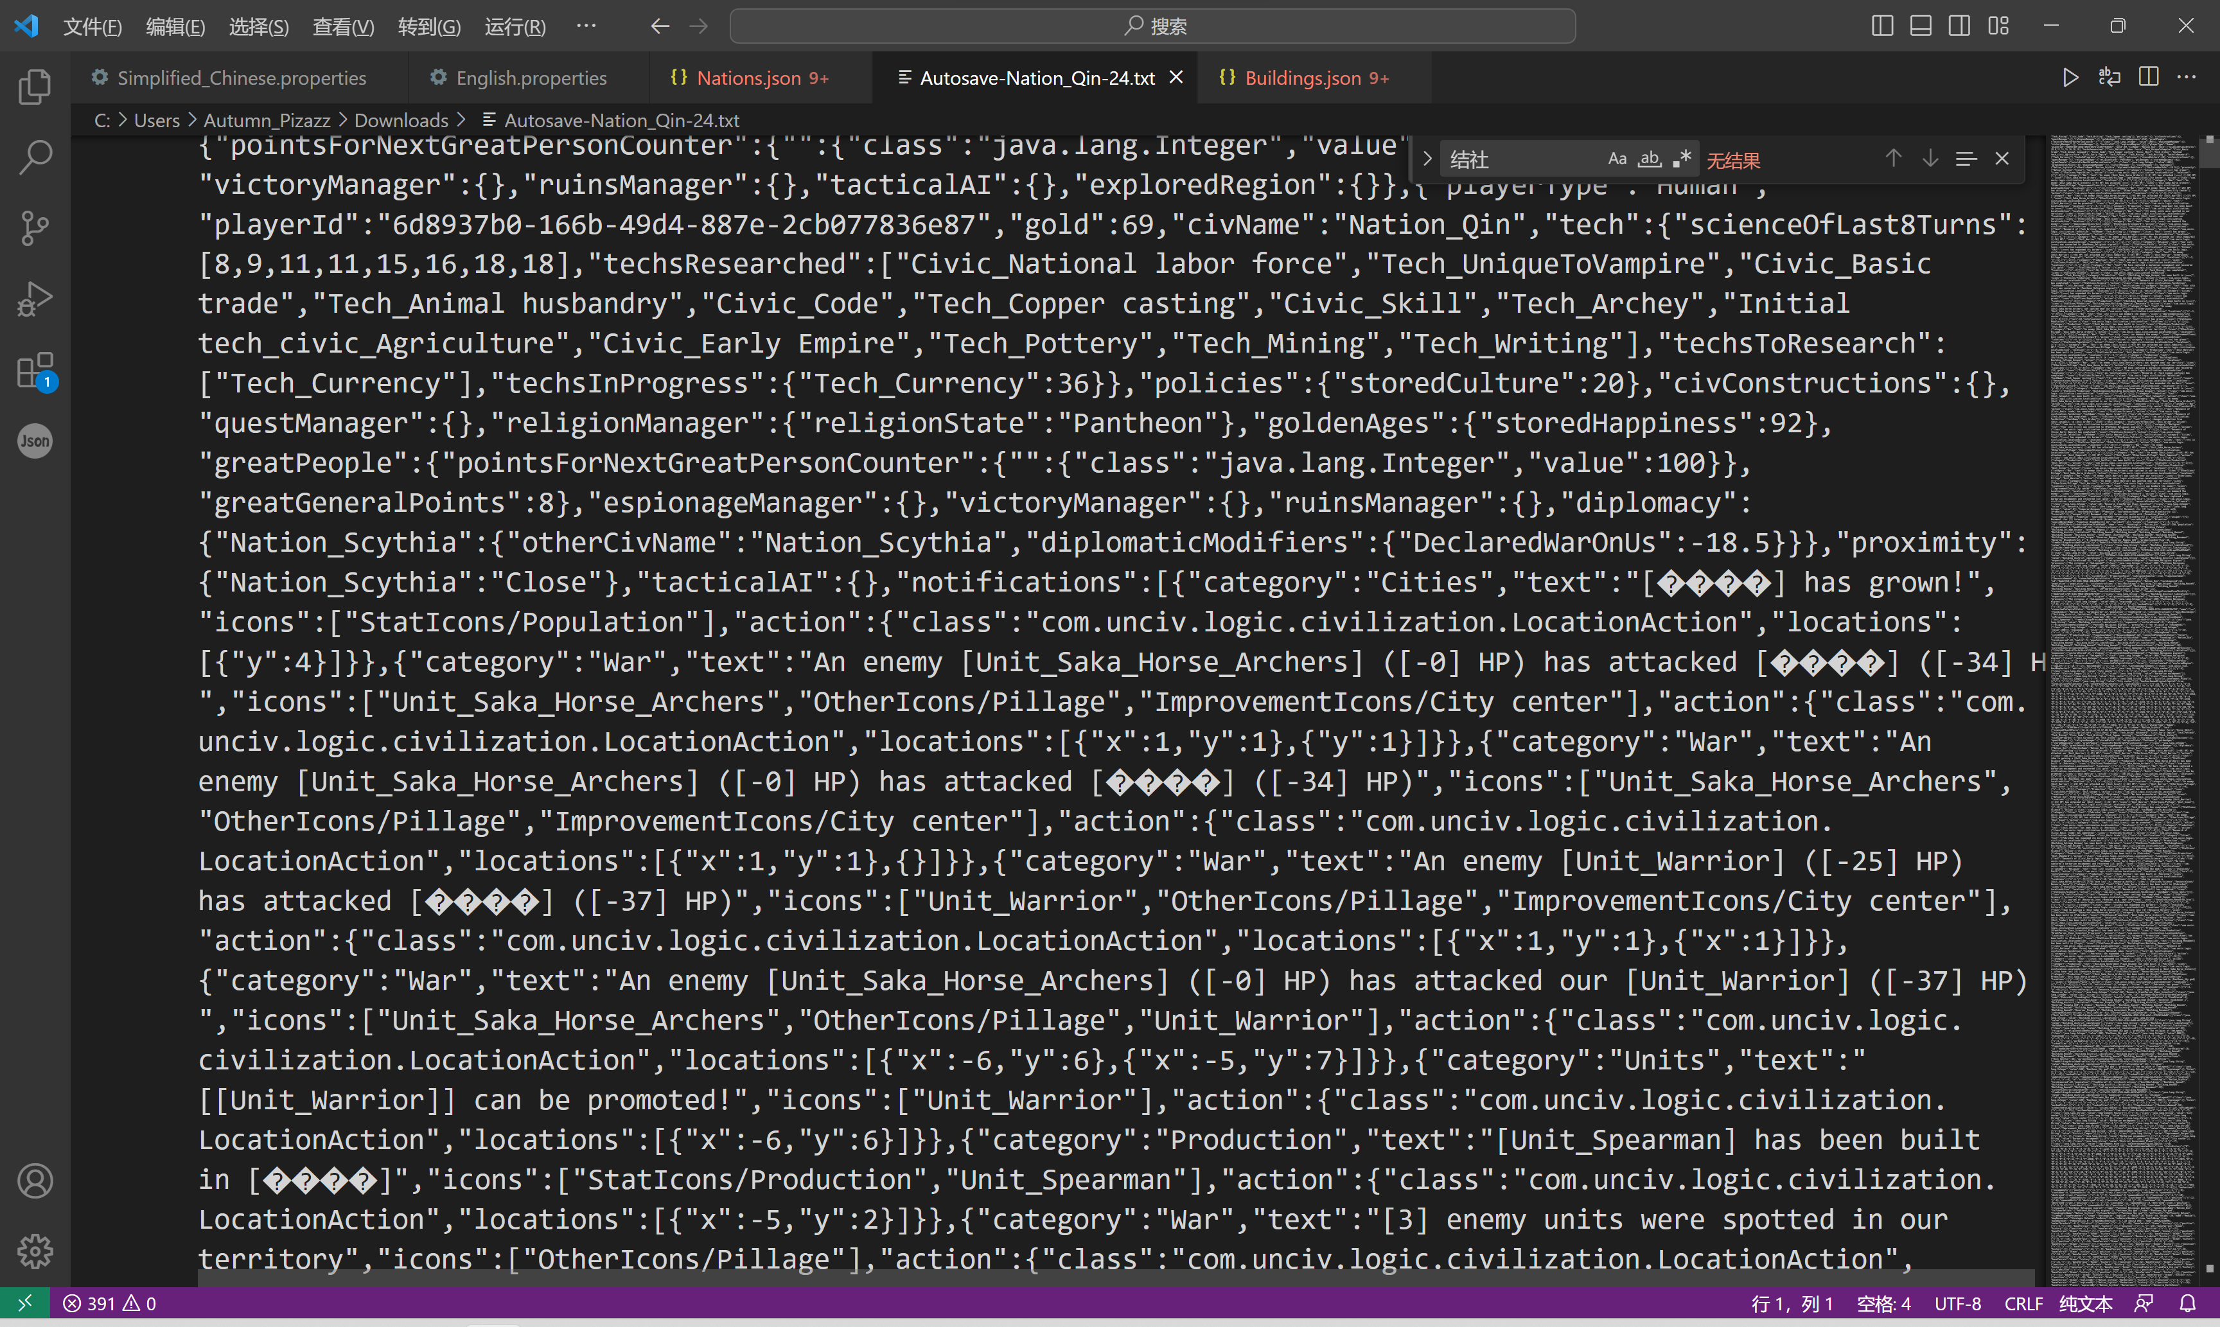Toggle whole word matching in find widget
The height and width of the screenshot is (1327, 2220).
click(x=1650, y=158)
